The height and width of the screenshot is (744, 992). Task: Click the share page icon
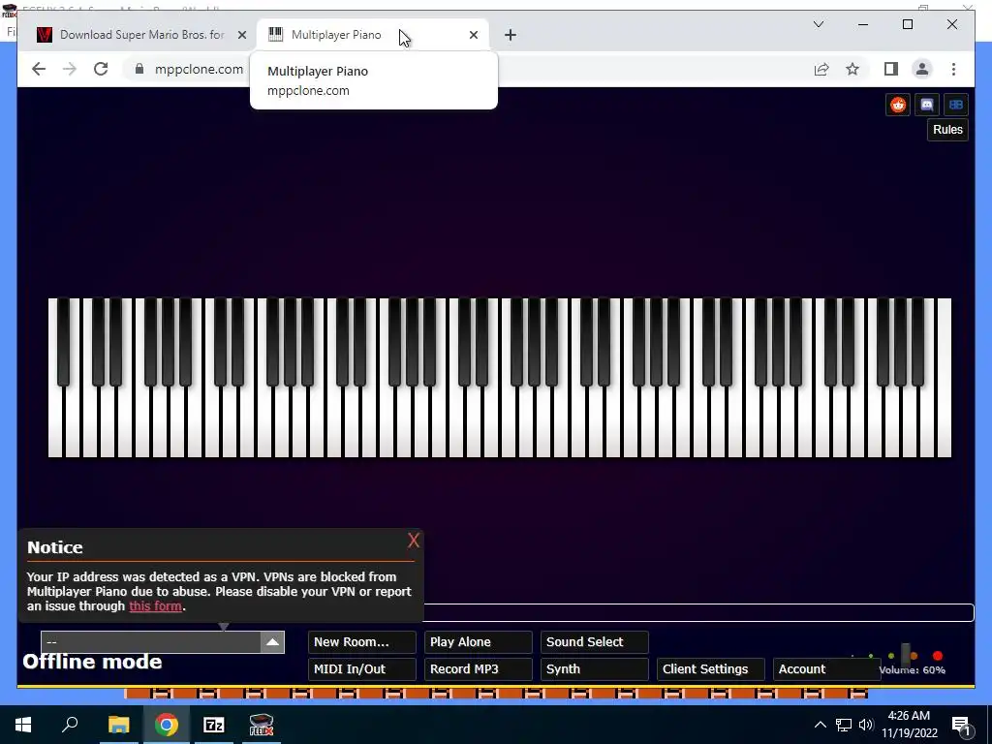pos(821,69)
